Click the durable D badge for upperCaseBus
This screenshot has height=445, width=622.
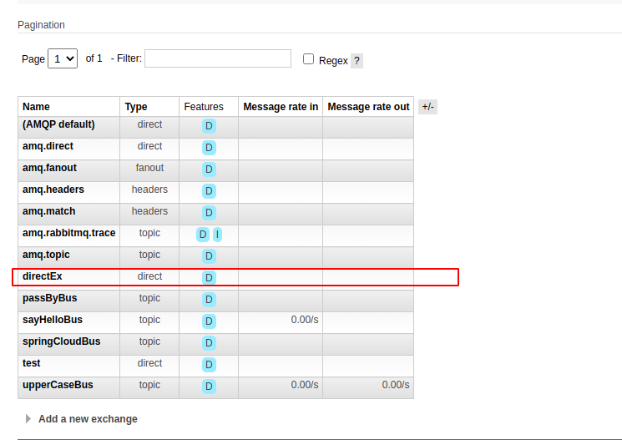[x=209, y=387]
